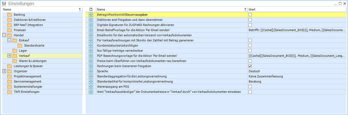
Task: Open Standardartikel value Beratung
Action: pos(255,81)
